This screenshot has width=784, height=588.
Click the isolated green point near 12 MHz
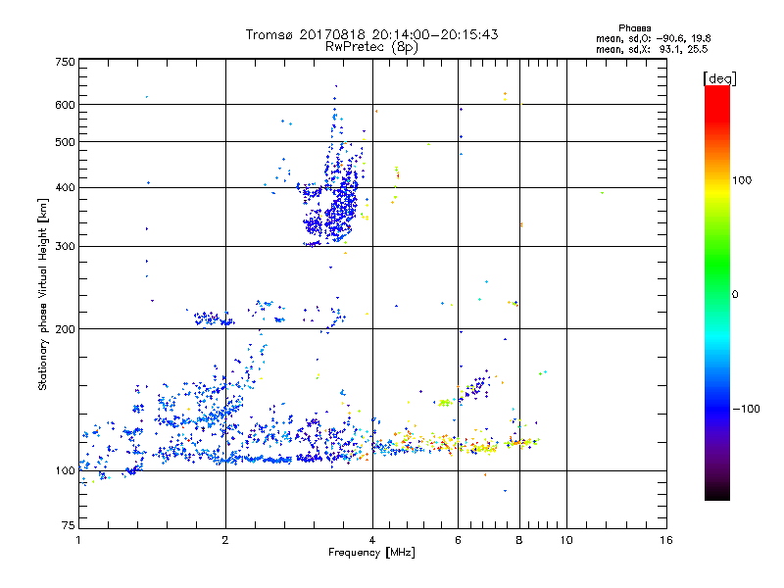coord(602,193)
